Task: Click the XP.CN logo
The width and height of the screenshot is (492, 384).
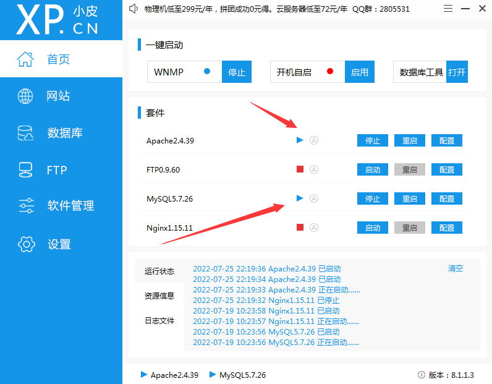Action: click(57, 19)
